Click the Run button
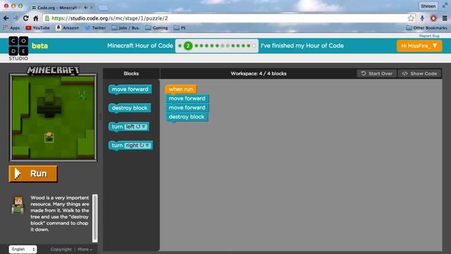451x254 pixels. pos(33,174)
